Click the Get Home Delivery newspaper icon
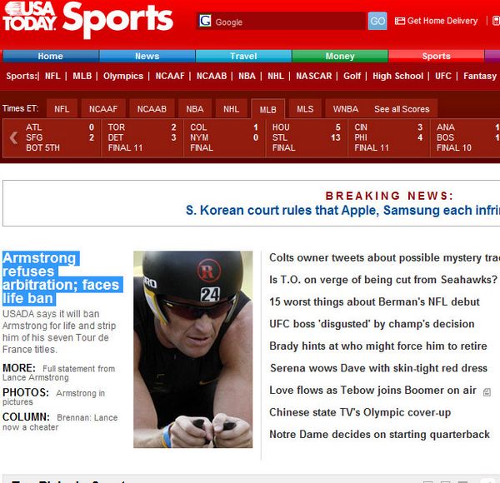The height and width of the screenshot is (483, 500). click(399, 21)
